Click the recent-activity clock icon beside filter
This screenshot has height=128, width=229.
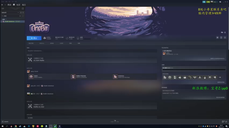tap(21, 13)
